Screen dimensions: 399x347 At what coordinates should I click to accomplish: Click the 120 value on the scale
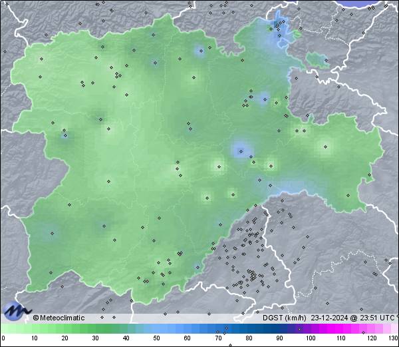(372, 338)
